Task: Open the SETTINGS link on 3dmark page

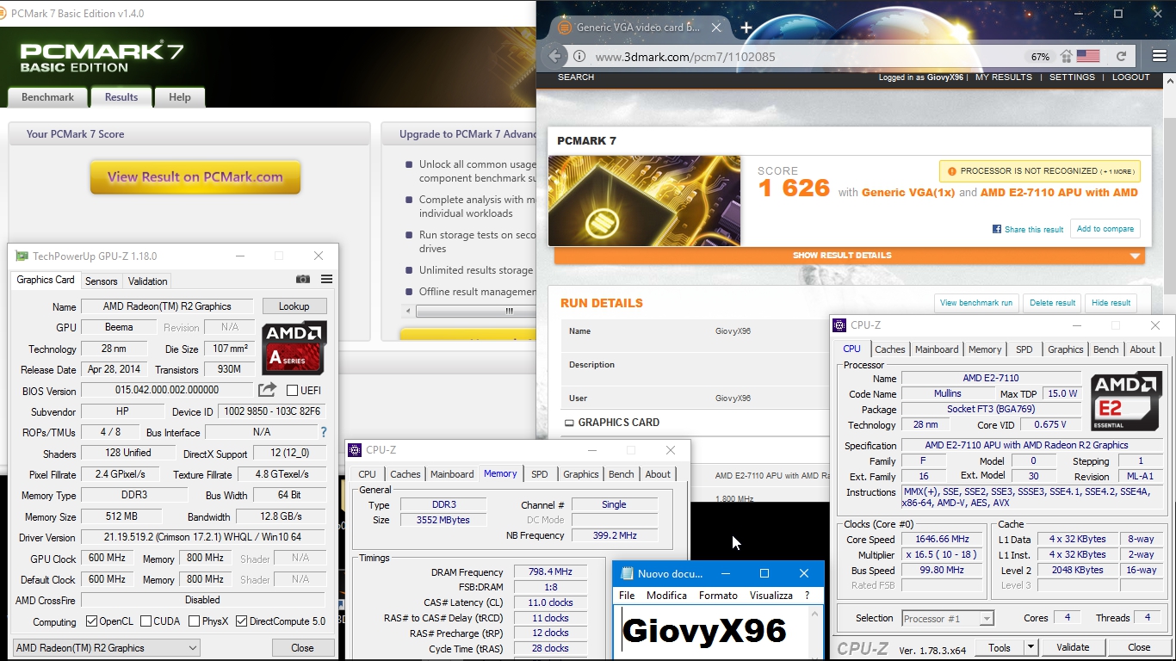Action: coord(1072,77)
